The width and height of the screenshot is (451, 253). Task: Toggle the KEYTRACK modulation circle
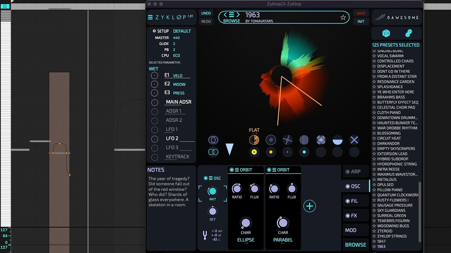(x=154, y=157)
